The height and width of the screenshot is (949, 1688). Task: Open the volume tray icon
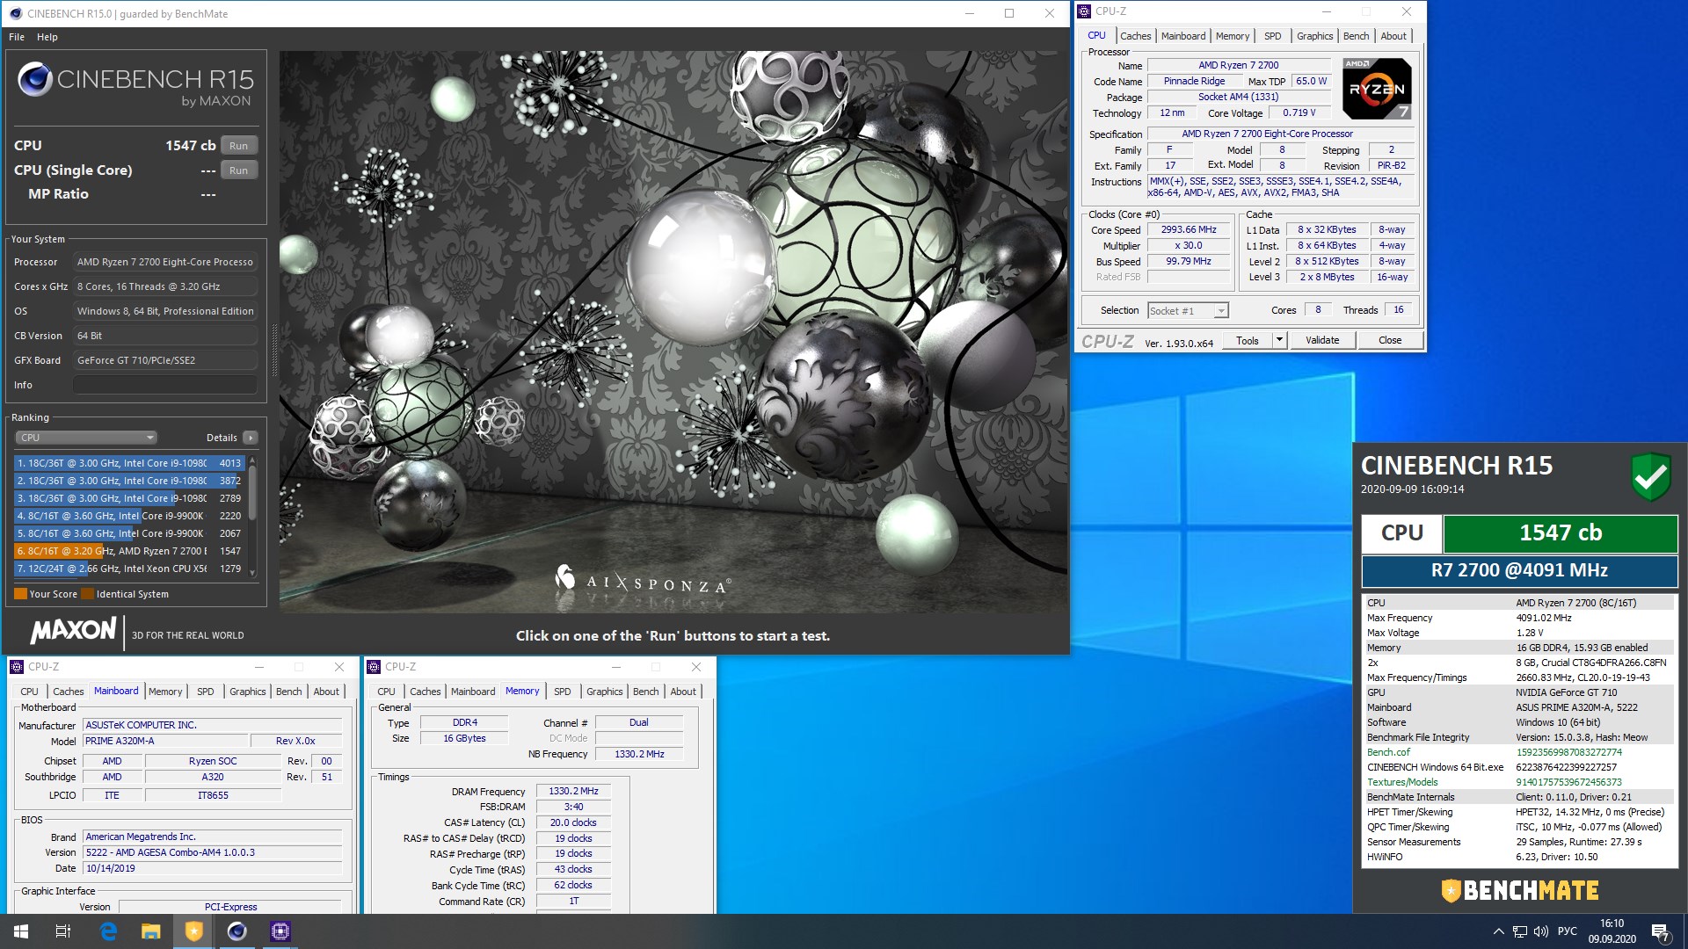pos(1541,931)
